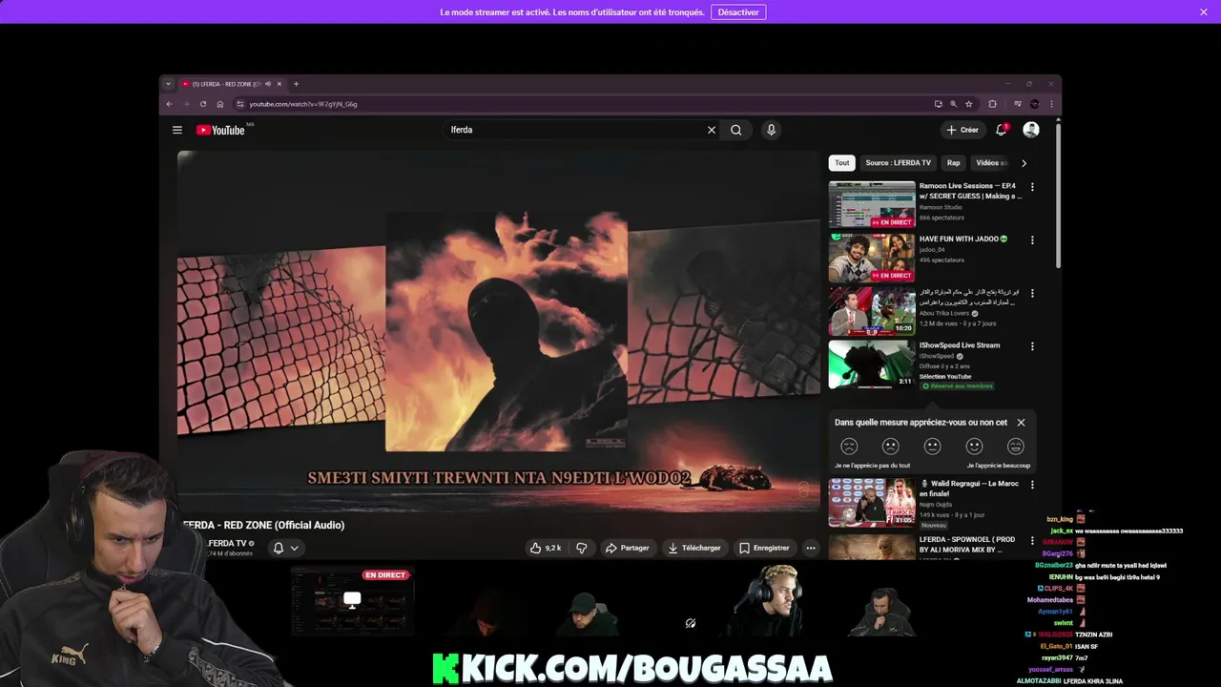Open IShowSpeed Live Stream title
This screenshot has height=687, width=1221.
click(x=960, y=345)
